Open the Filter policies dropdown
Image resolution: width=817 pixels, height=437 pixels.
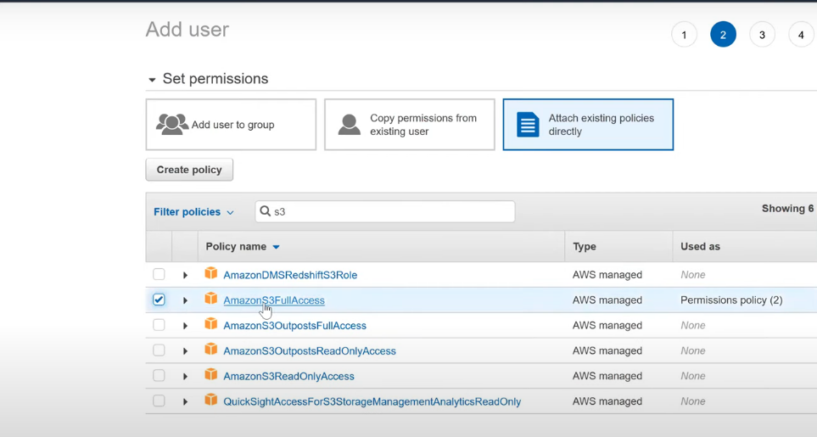point(193,212)
